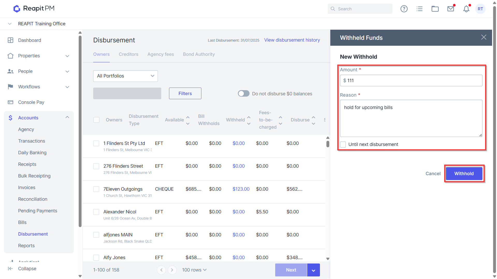This screenshot has width=497, height=279.
Task: Open the folder icon in top bar
Action: coord(435,9)
